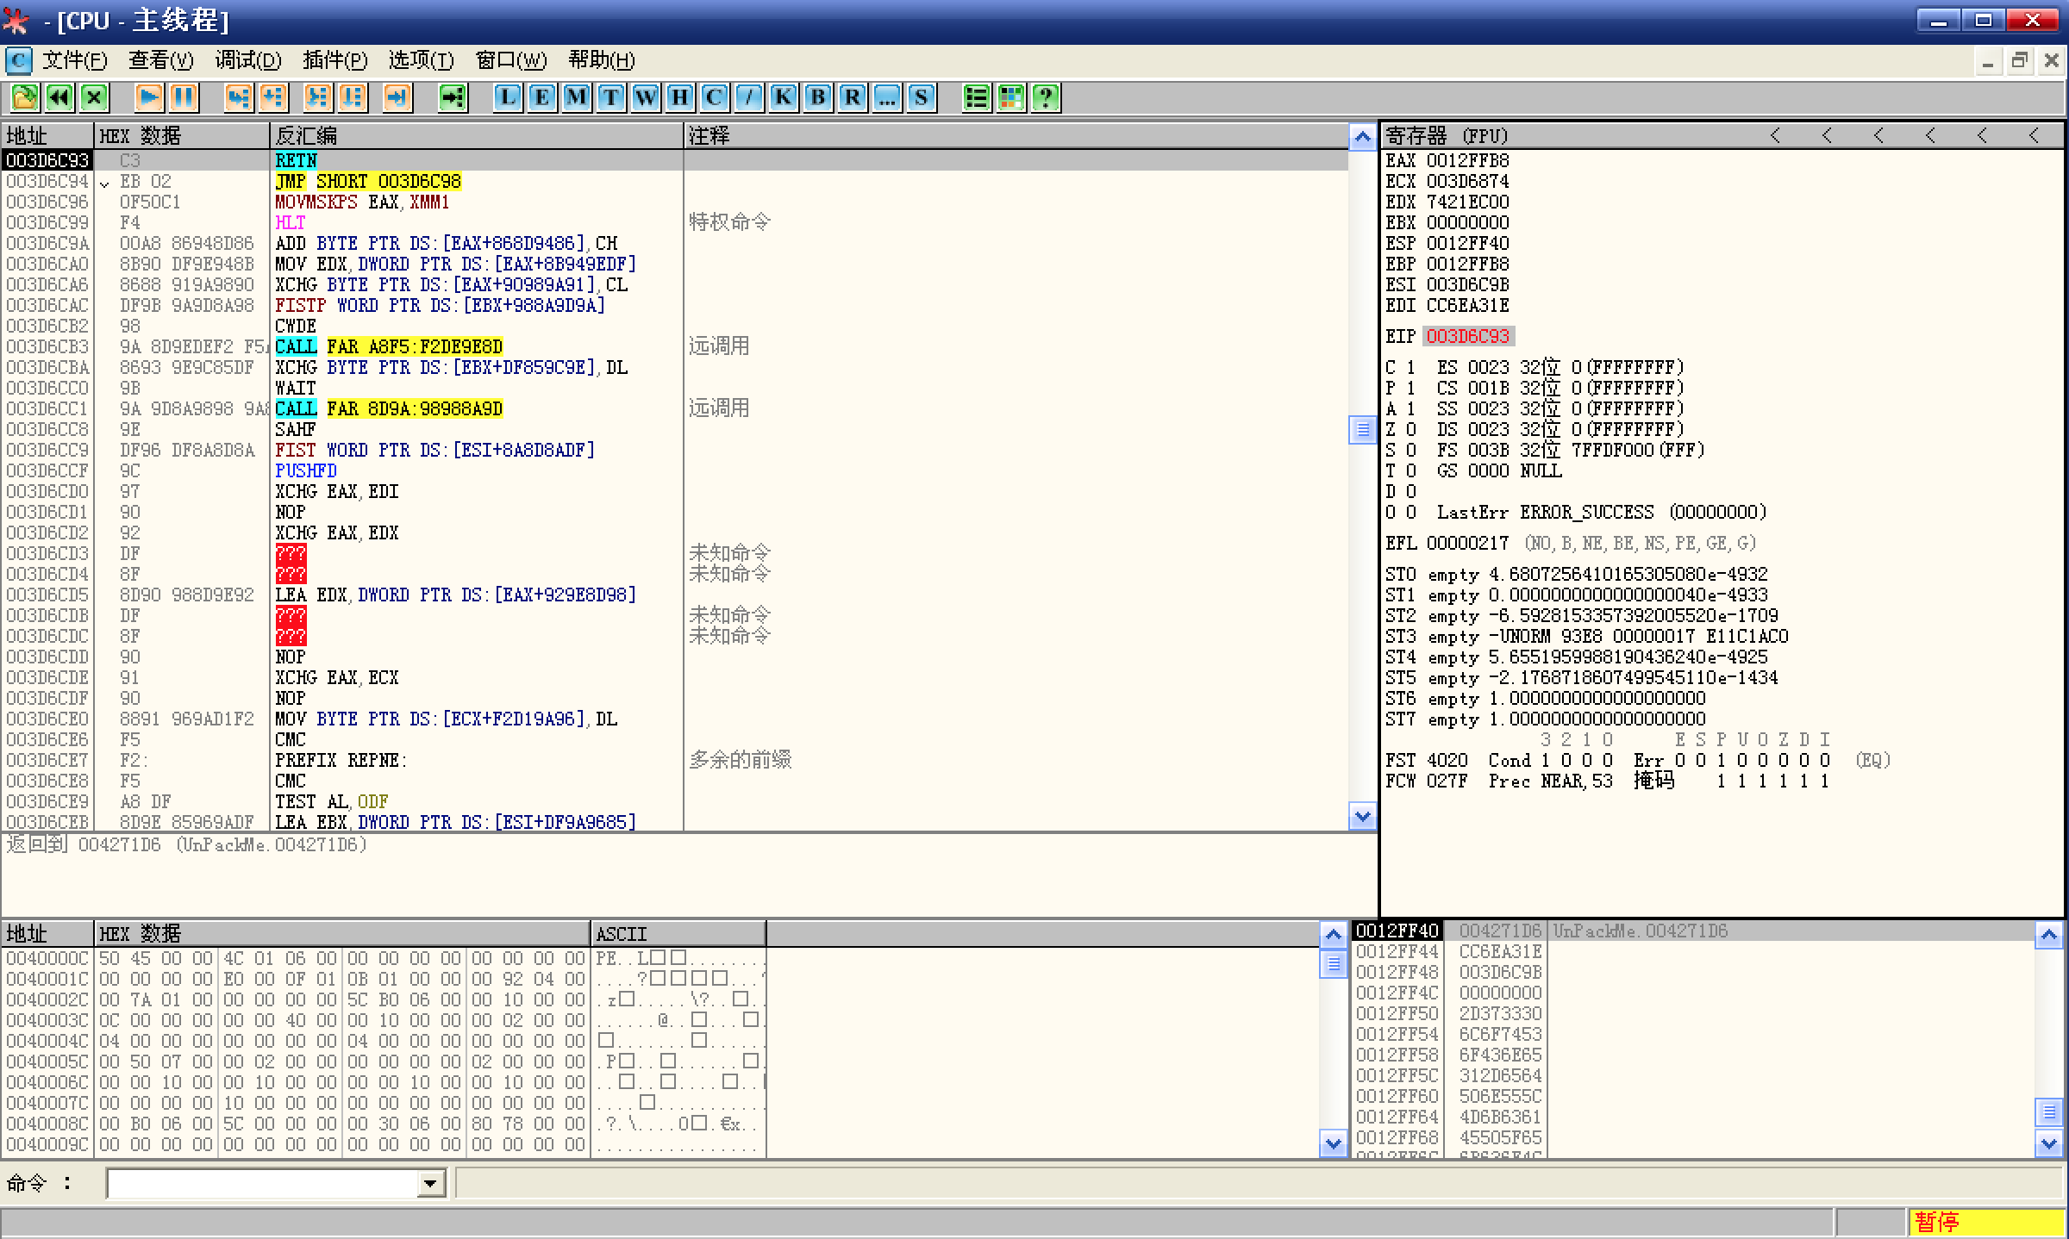The image size is (2069, 1239).
Task: Expand the command input dropdown arrow
Action: click(x=430, y=1184)
